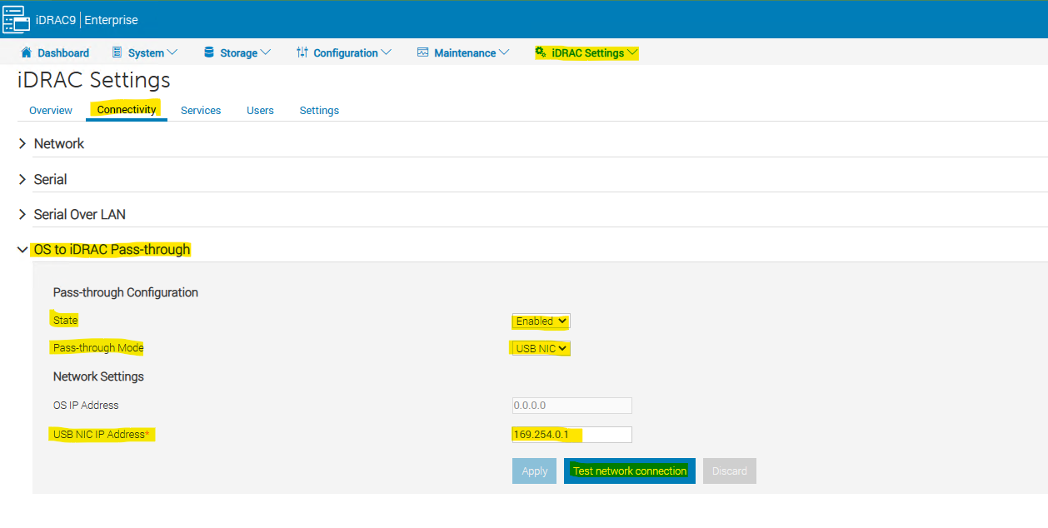Screen dimensions: 1048x528
Task: Click the Configuration sliders icon
Action: point(302,52)
